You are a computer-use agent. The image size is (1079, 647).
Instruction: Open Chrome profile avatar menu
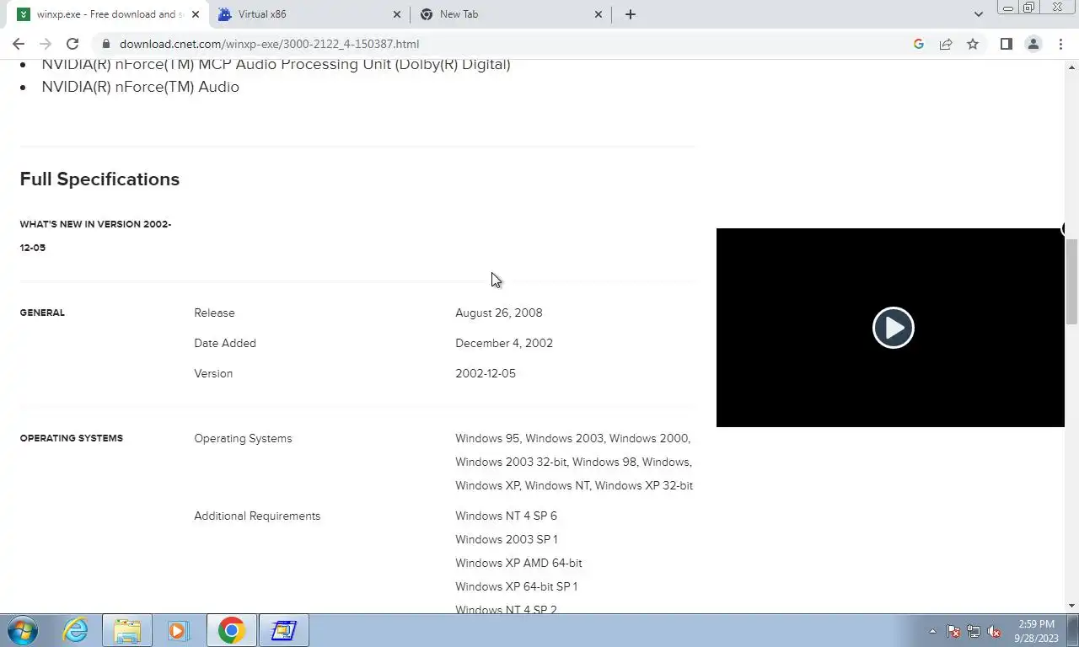click(1033, 44)
